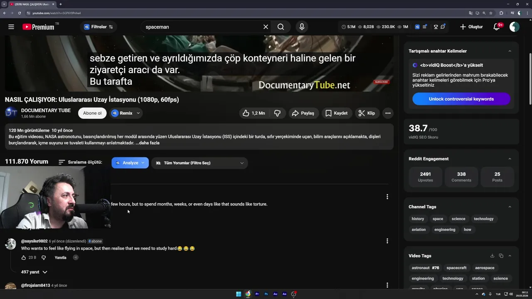Open options menu for torture comment
The width and height of the screenshot is (532, 299).
(387, 196)
